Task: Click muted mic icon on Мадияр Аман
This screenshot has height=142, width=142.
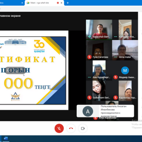Action: click(115, 77)
